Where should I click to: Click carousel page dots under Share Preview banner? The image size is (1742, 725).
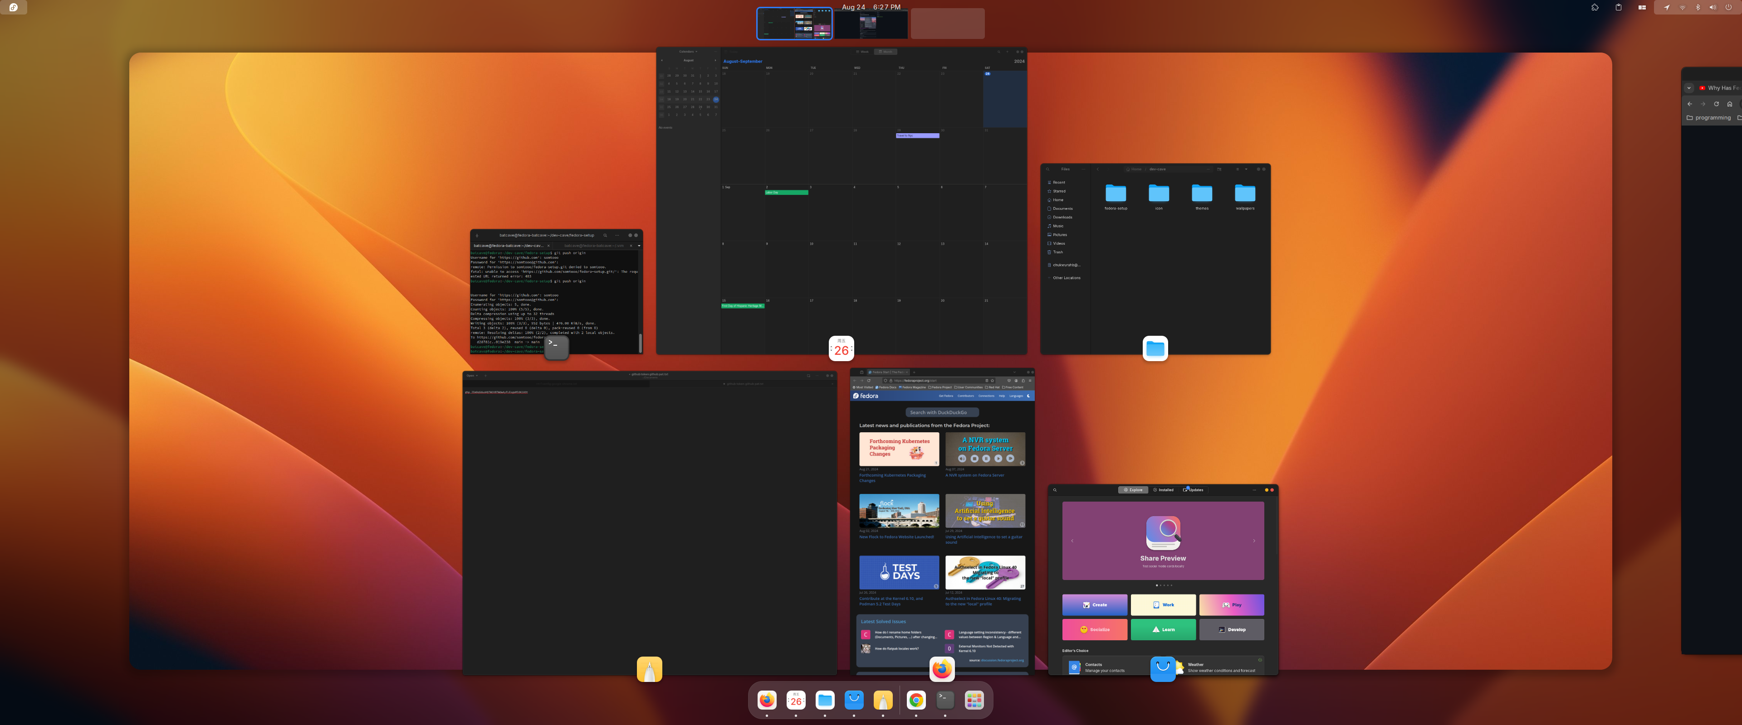point(1163,585)
